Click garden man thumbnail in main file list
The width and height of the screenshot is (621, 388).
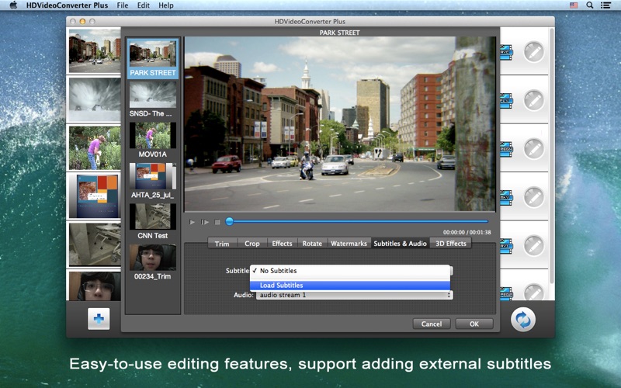(x=95, y=147)
